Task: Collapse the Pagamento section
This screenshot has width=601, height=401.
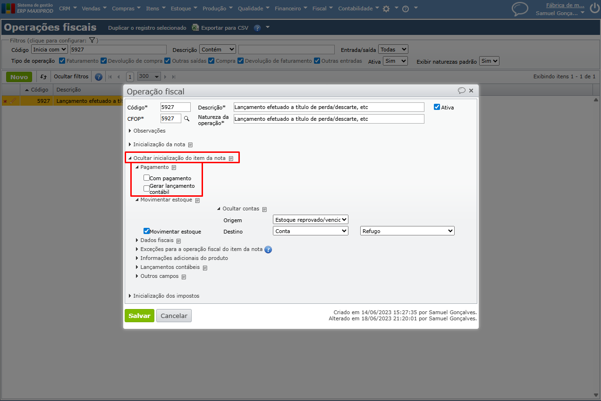Action: tap(152, 167)
